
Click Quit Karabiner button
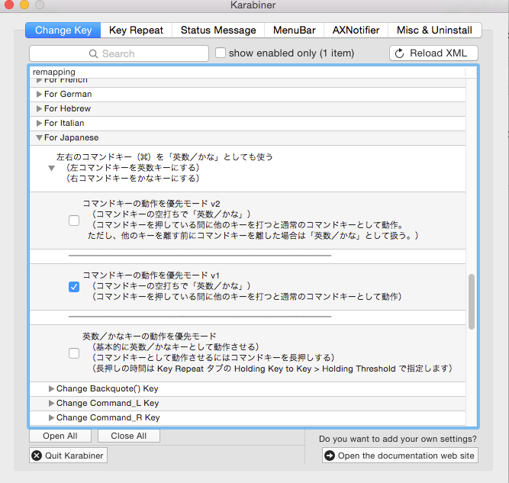68,456
